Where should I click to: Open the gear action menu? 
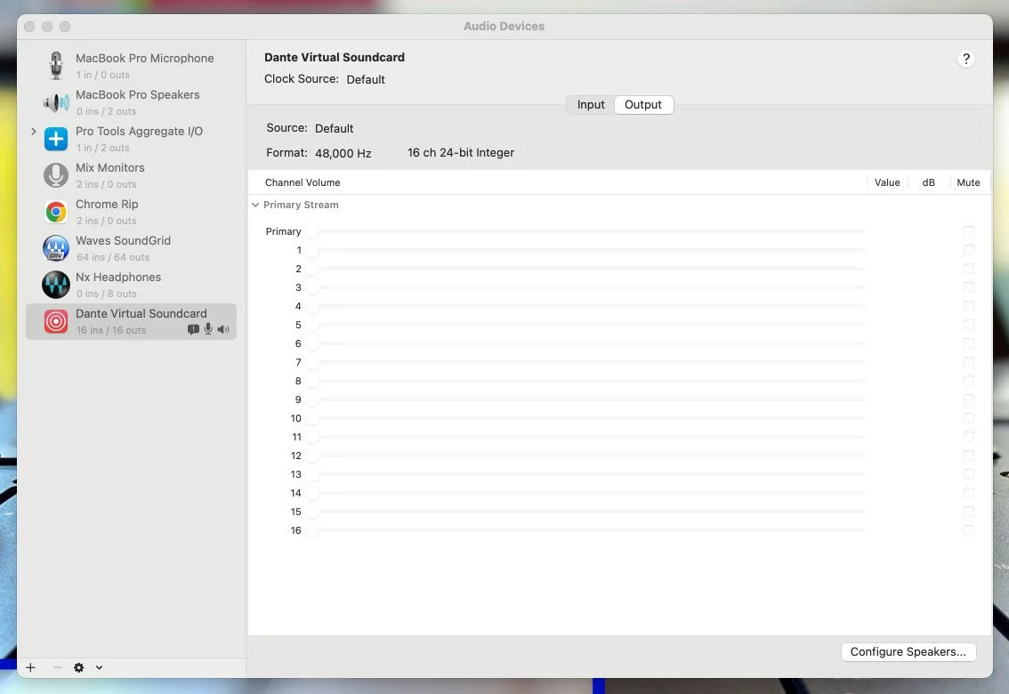(78, 667)
